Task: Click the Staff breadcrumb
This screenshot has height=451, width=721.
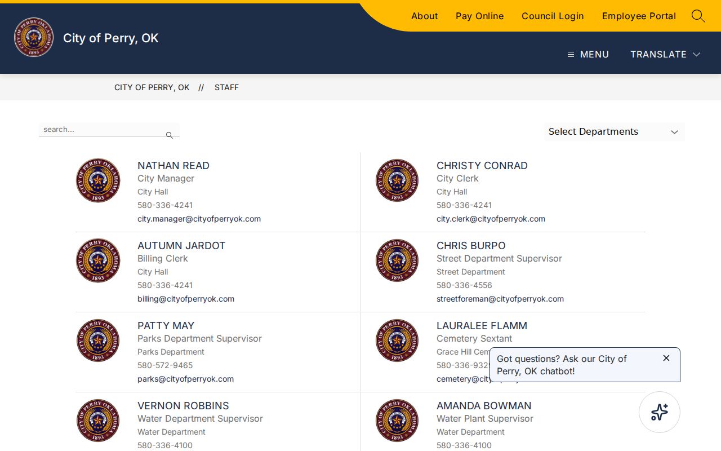Action: pyautogui.click(x=226, y=87)
